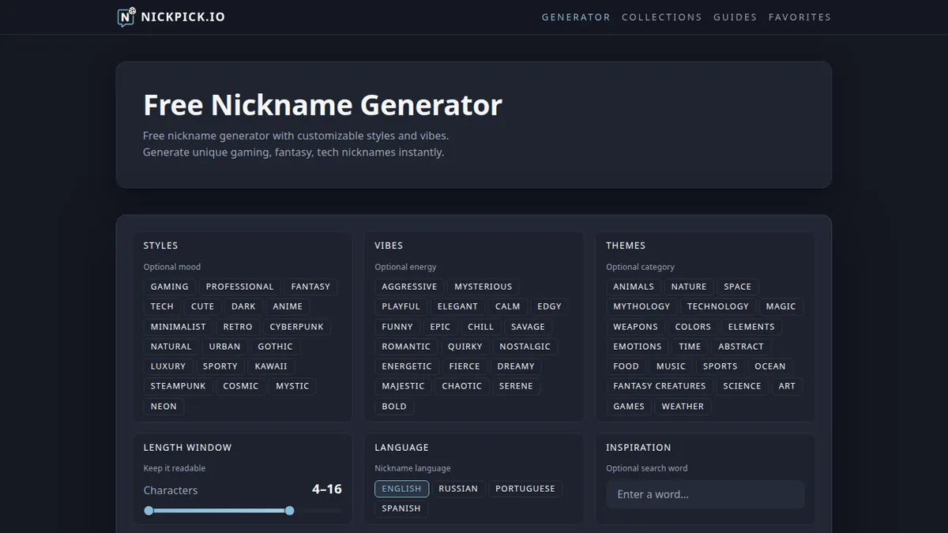The height and width of the screenshot is (533, 948).
Task: Choose the Elegant vibe chip
Action: tap(457, 306)
